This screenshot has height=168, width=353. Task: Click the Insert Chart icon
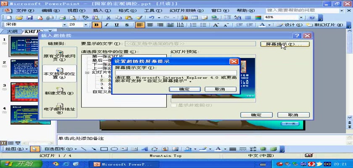tap(184, 18)
